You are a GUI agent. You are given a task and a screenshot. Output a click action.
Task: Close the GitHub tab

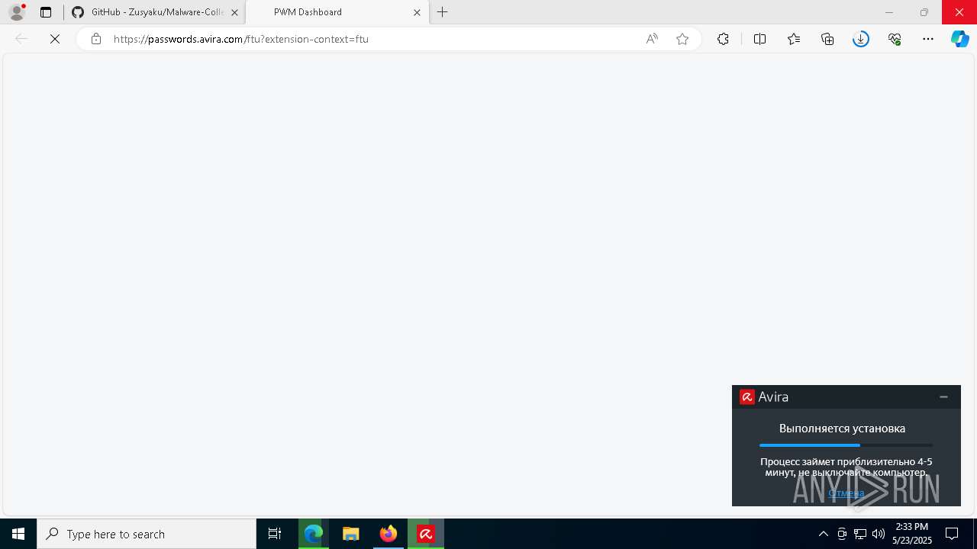[x=234, y=12]
